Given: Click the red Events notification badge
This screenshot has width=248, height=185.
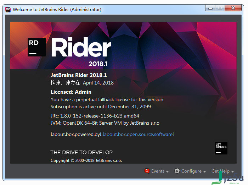Looking at the screenshot, I should pos(147,171).
